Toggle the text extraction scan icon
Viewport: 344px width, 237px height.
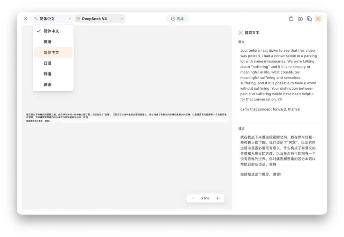click(318, 19)
